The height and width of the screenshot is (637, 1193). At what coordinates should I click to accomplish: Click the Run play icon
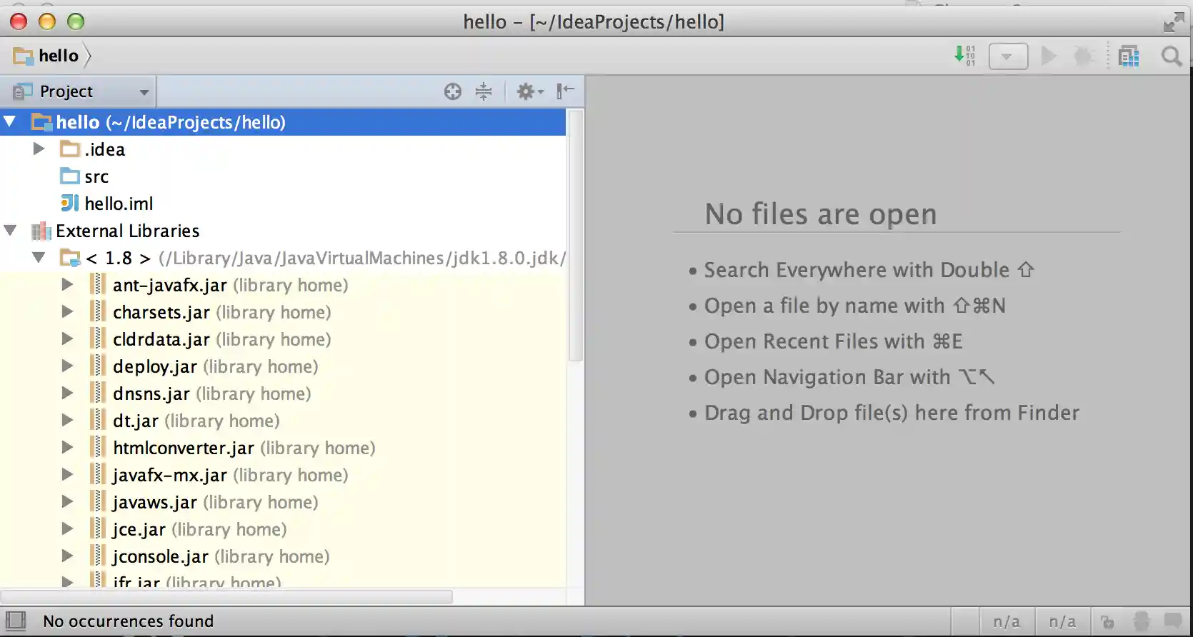[1049, 56]
